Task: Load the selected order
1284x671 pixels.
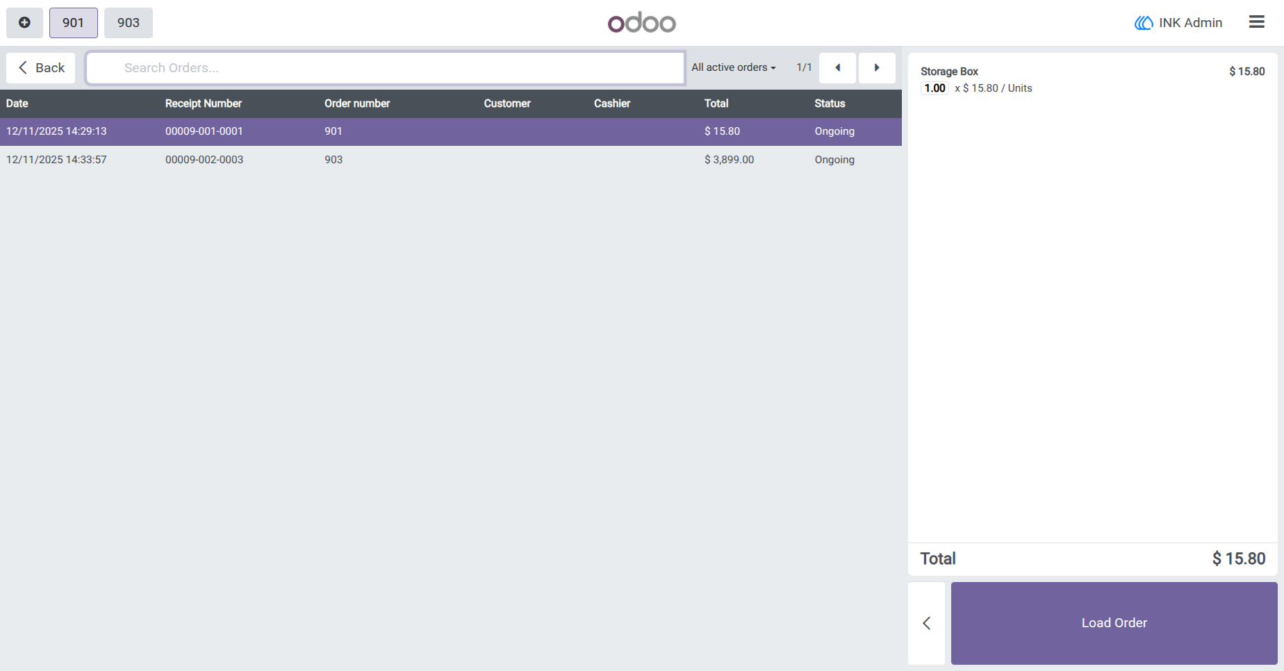Action: pyautogui.click(x=1114, y=623)
